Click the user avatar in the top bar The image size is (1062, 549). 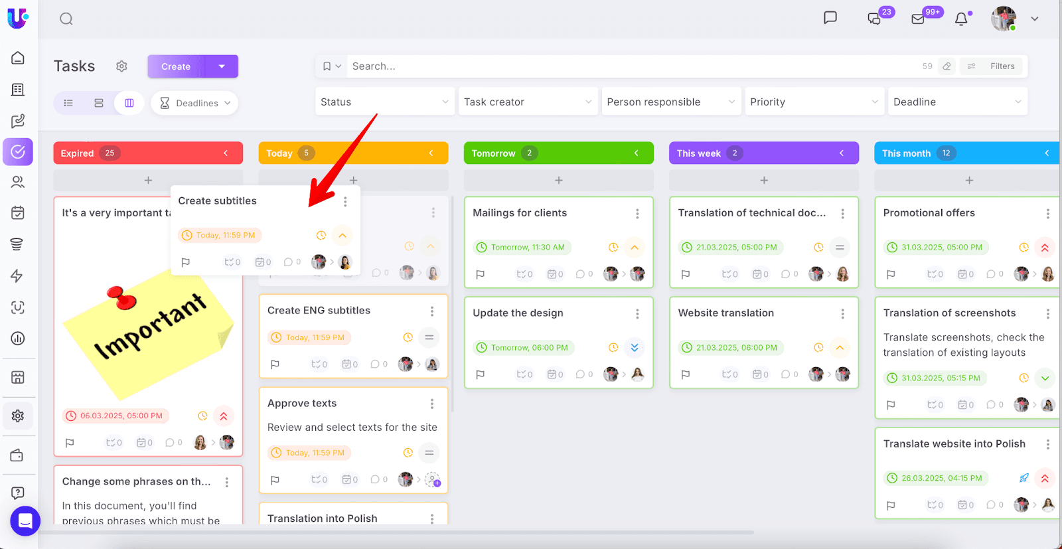[x=1004, y=19]
